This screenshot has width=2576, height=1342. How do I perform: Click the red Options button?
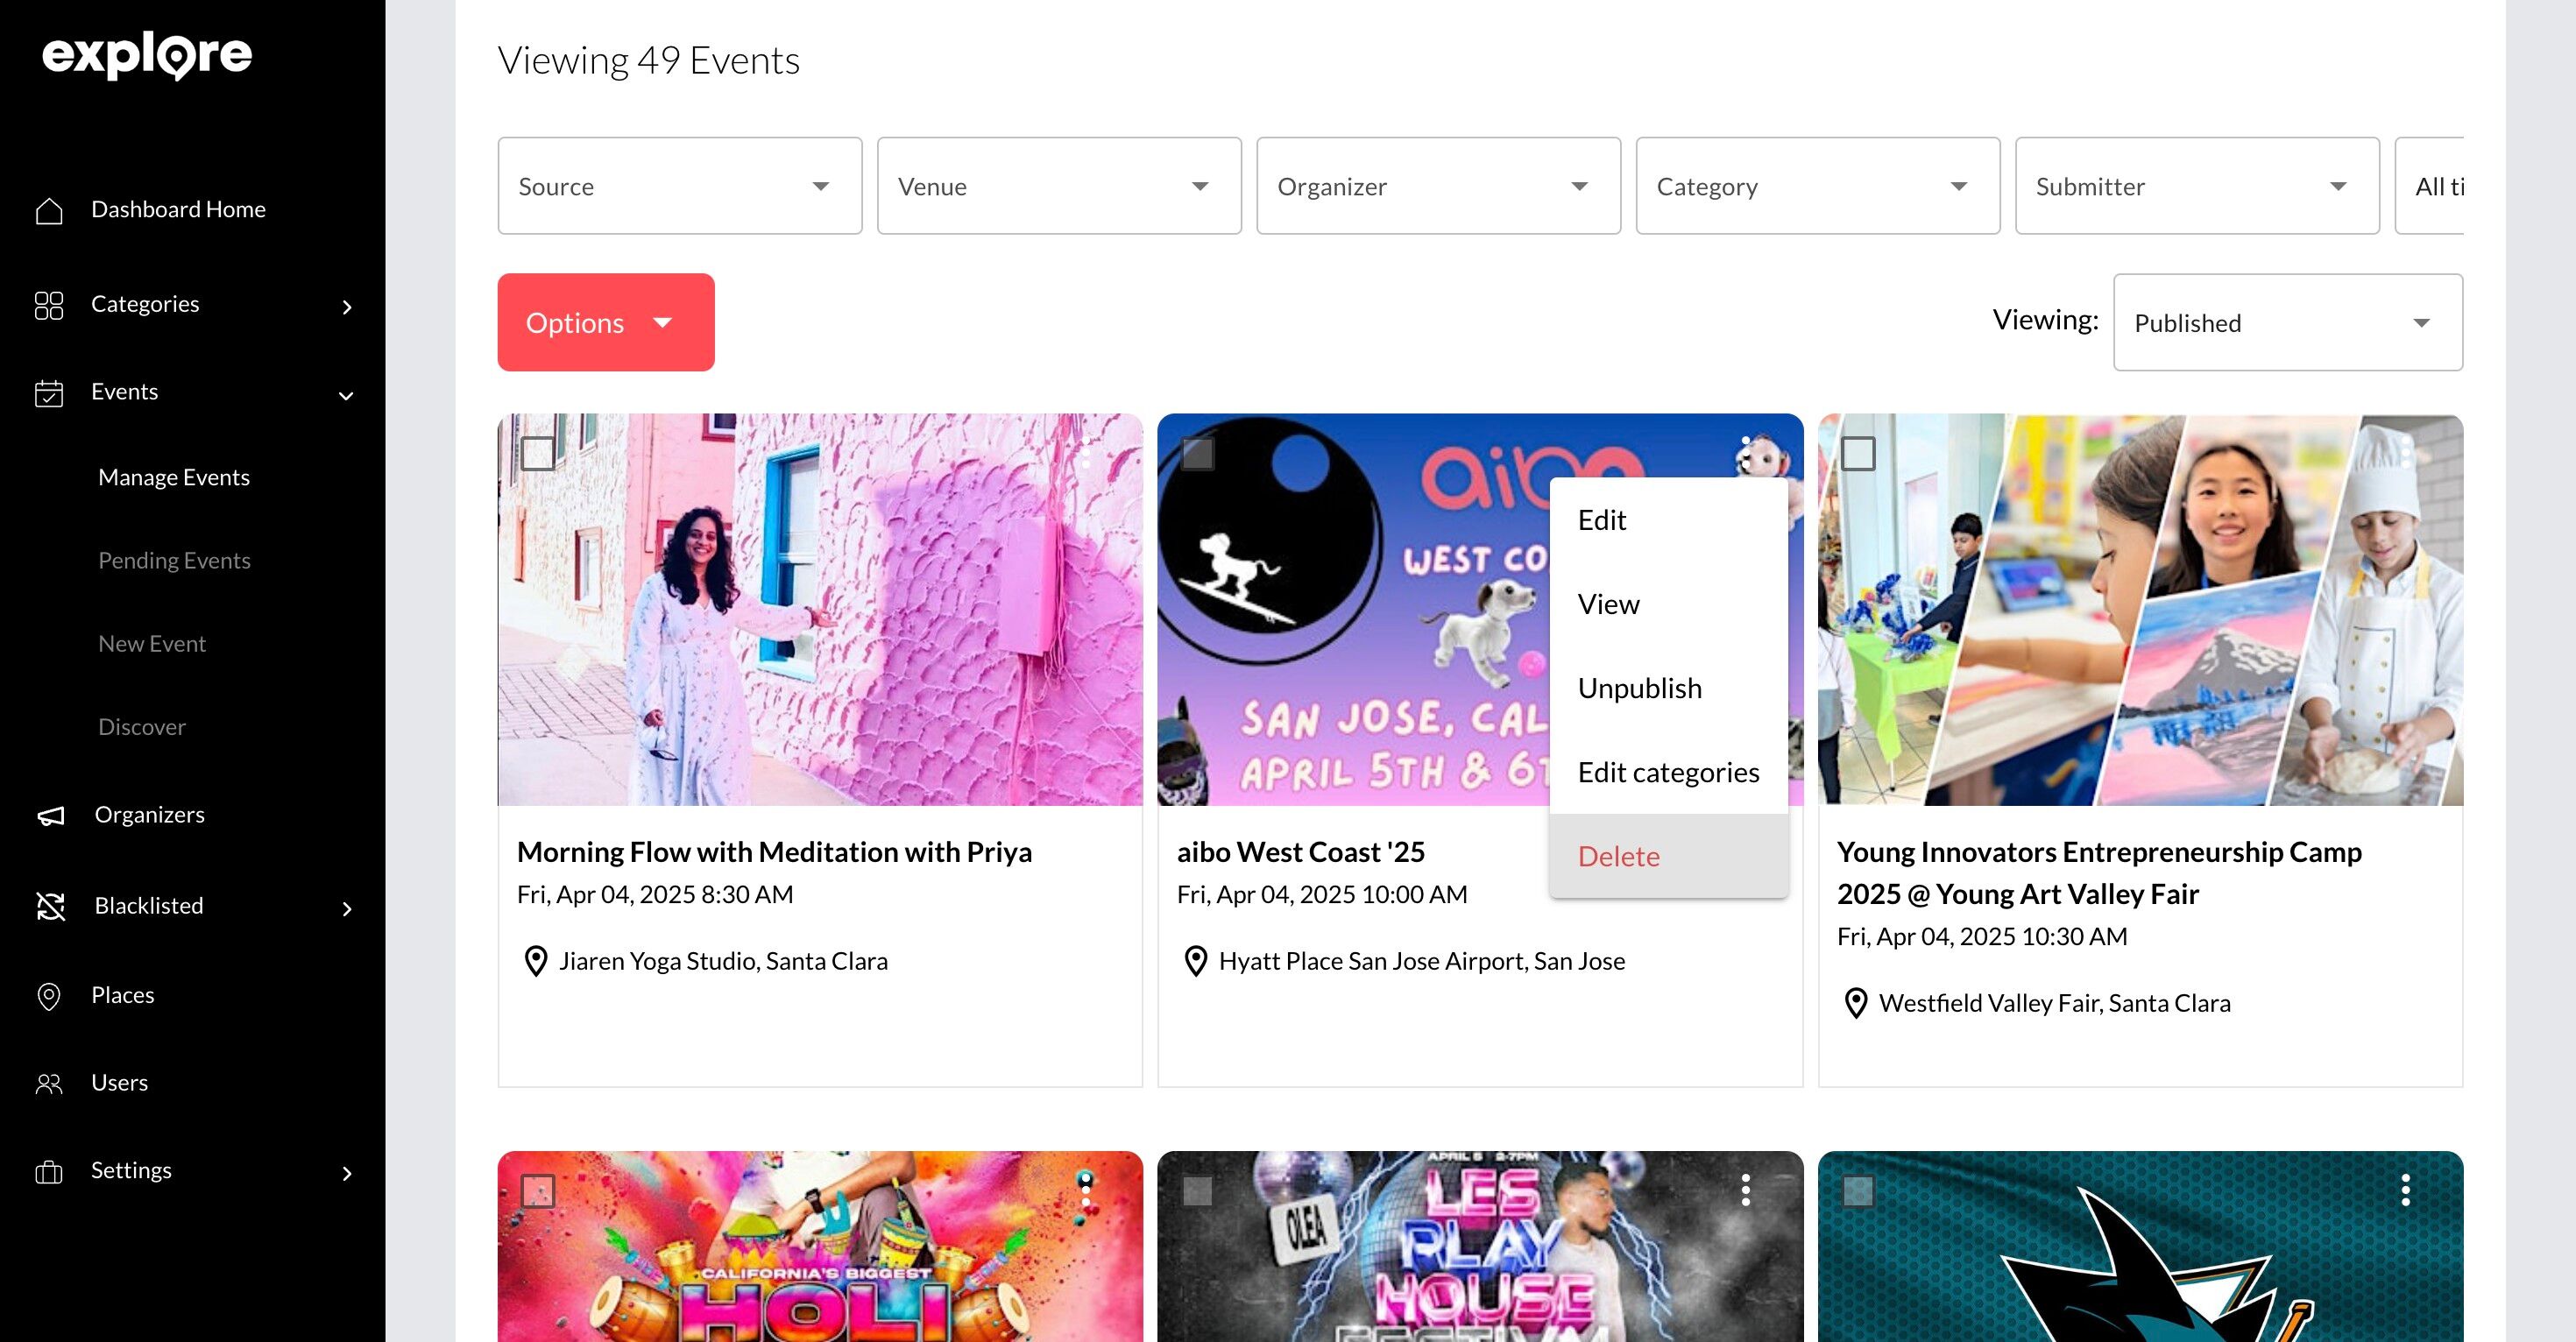click(x=605, y=322)
